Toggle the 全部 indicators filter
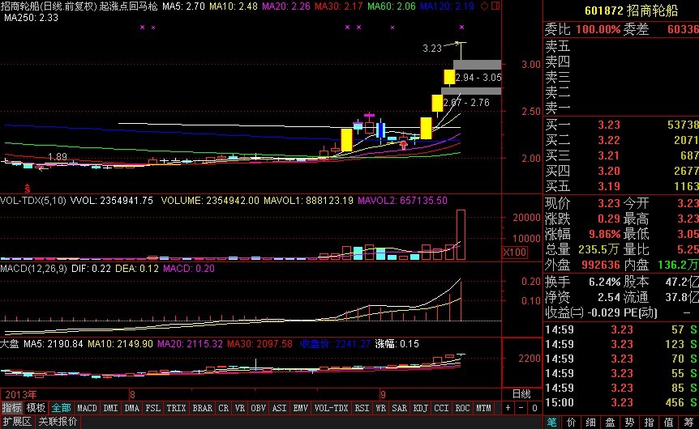The width and height of the screenshot is (699, 429). pyautogui.click(x=62, y=407)
